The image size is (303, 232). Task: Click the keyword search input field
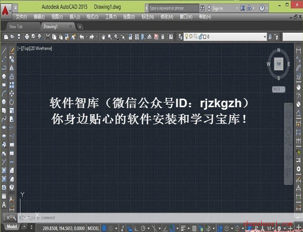[x=173, y=8]
